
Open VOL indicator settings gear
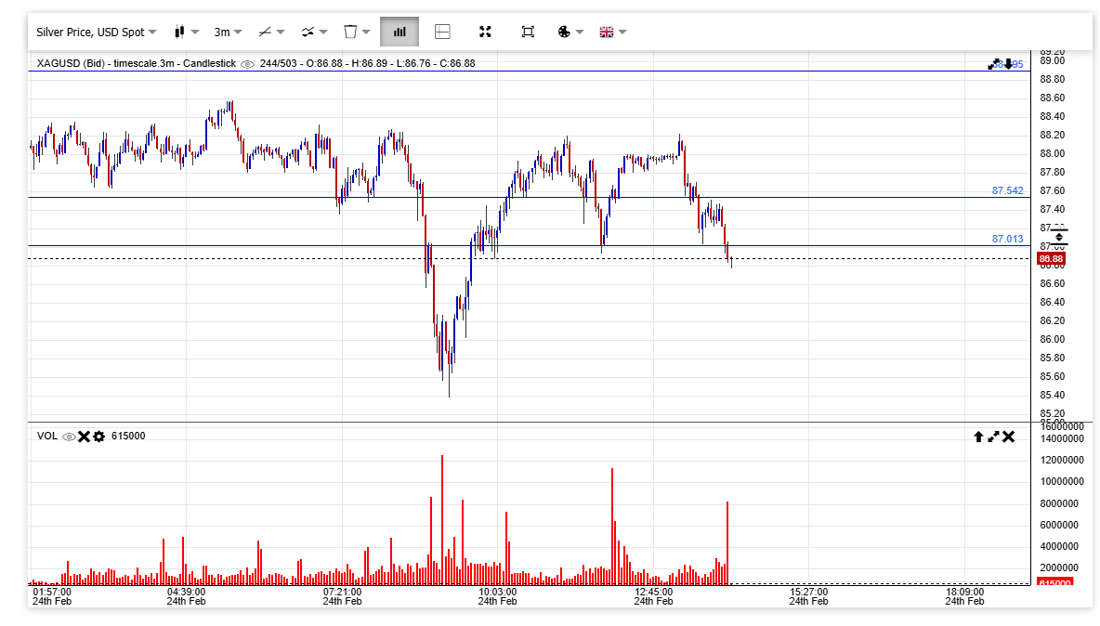[x=98, y=437]
